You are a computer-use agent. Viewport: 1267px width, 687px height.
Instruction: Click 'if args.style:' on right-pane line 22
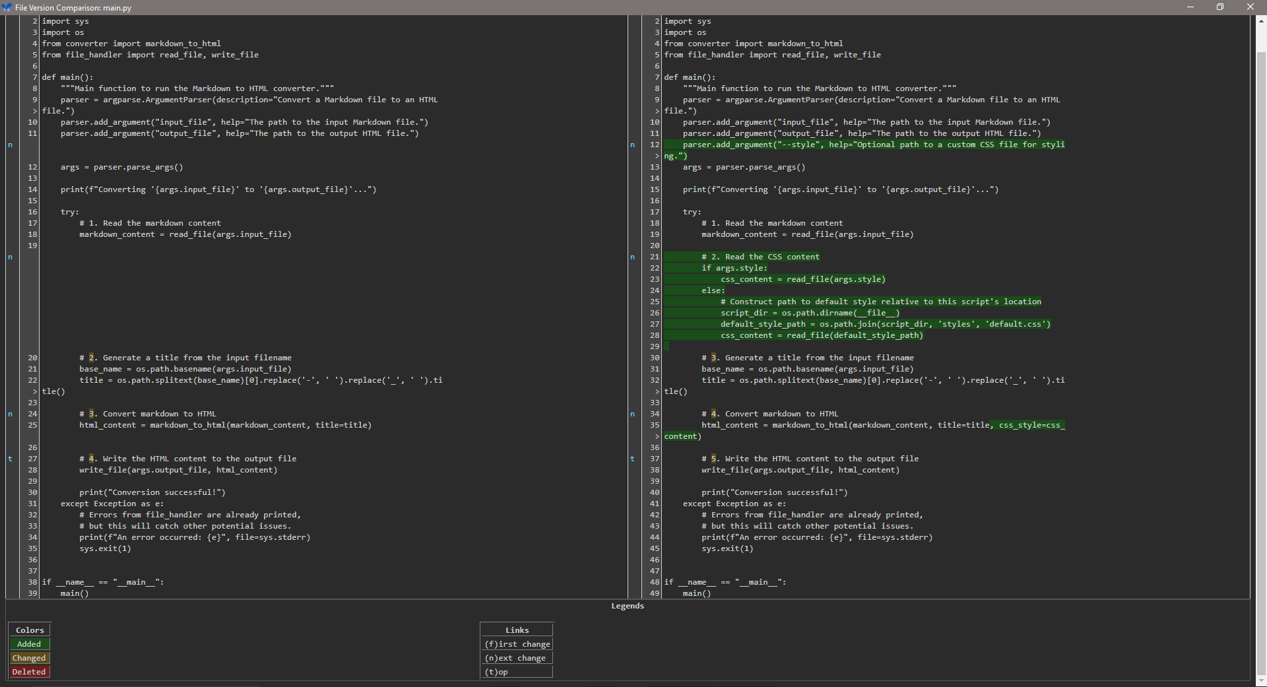[x=734, y=269]
